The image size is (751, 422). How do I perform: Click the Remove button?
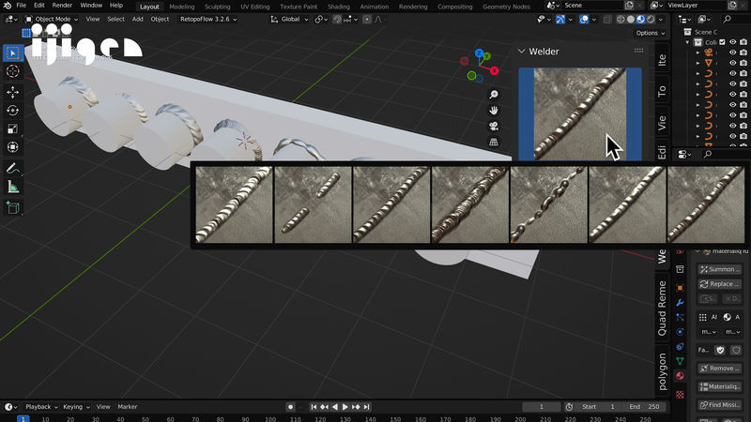click(x=719, y=368)
